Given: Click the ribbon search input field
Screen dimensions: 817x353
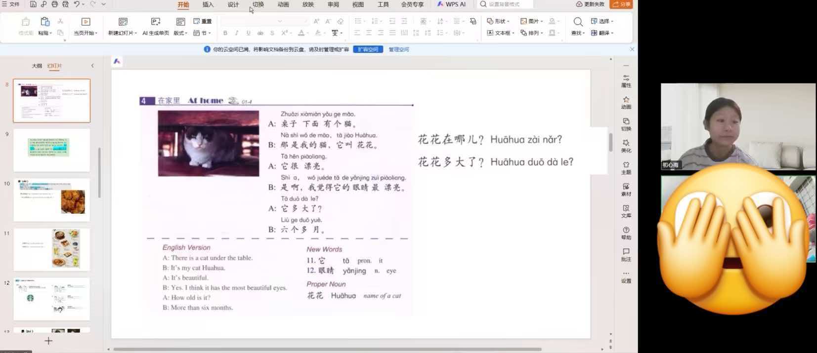Looking at the screenshot, I should click(506, 4).
